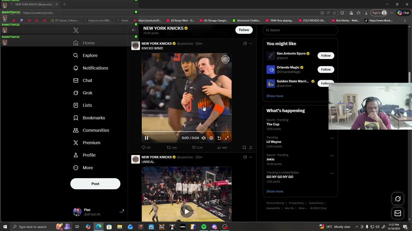The width and height of the screenshot is (412, 231).
Task: Open options for Jokic trend
Action: (332, 156)
